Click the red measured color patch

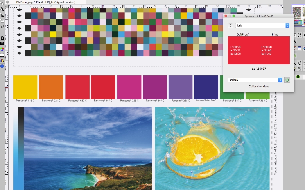point(258,50)
